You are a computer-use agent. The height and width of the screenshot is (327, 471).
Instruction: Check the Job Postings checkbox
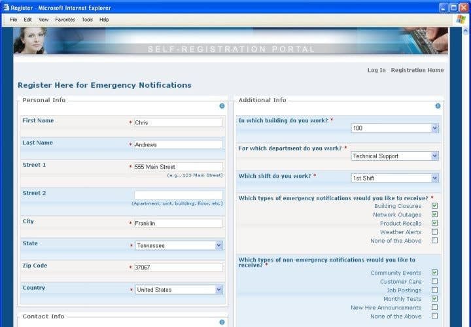pos(434,290)
